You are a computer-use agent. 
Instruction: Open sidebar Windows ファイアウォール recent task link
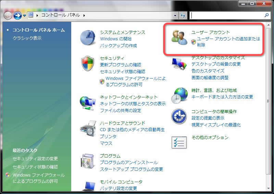39,178
